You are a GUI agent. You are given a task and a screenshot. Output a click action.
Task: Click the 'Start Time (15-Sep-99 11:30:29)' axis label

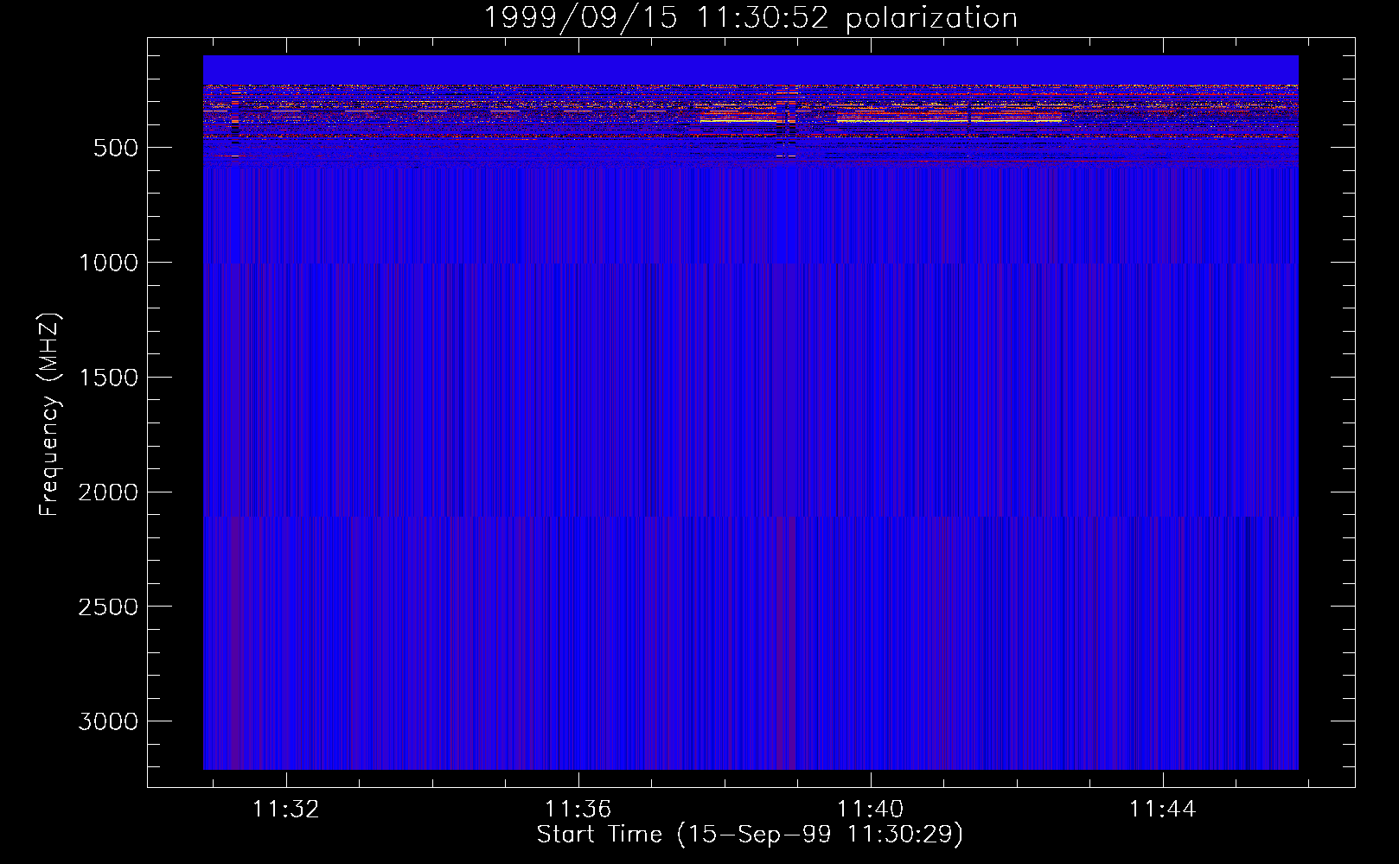(750, 835)
